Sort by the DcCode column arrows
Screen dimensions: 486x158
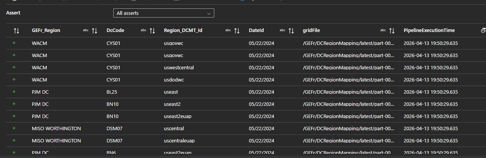152,30
